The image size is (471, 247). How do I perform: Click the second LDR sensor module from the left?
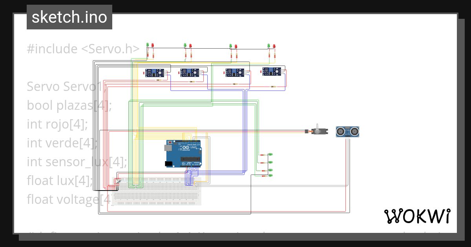(190, 73)
